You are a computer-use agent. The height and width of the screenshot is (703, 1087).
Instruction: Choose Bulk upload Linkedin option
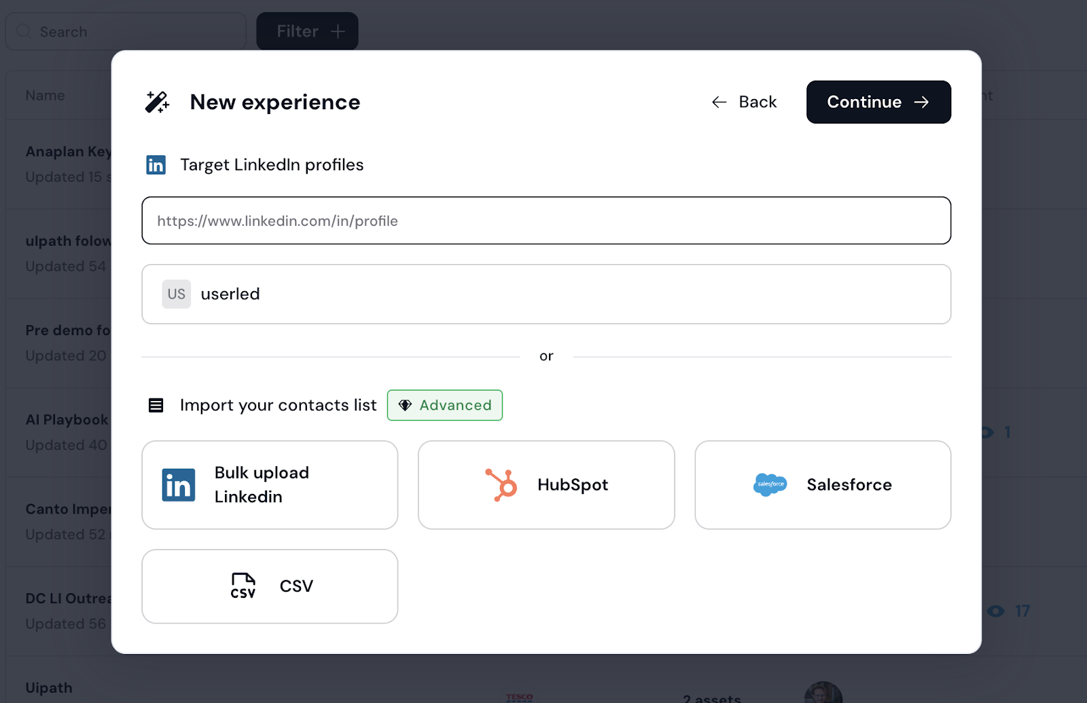point(270,484)
